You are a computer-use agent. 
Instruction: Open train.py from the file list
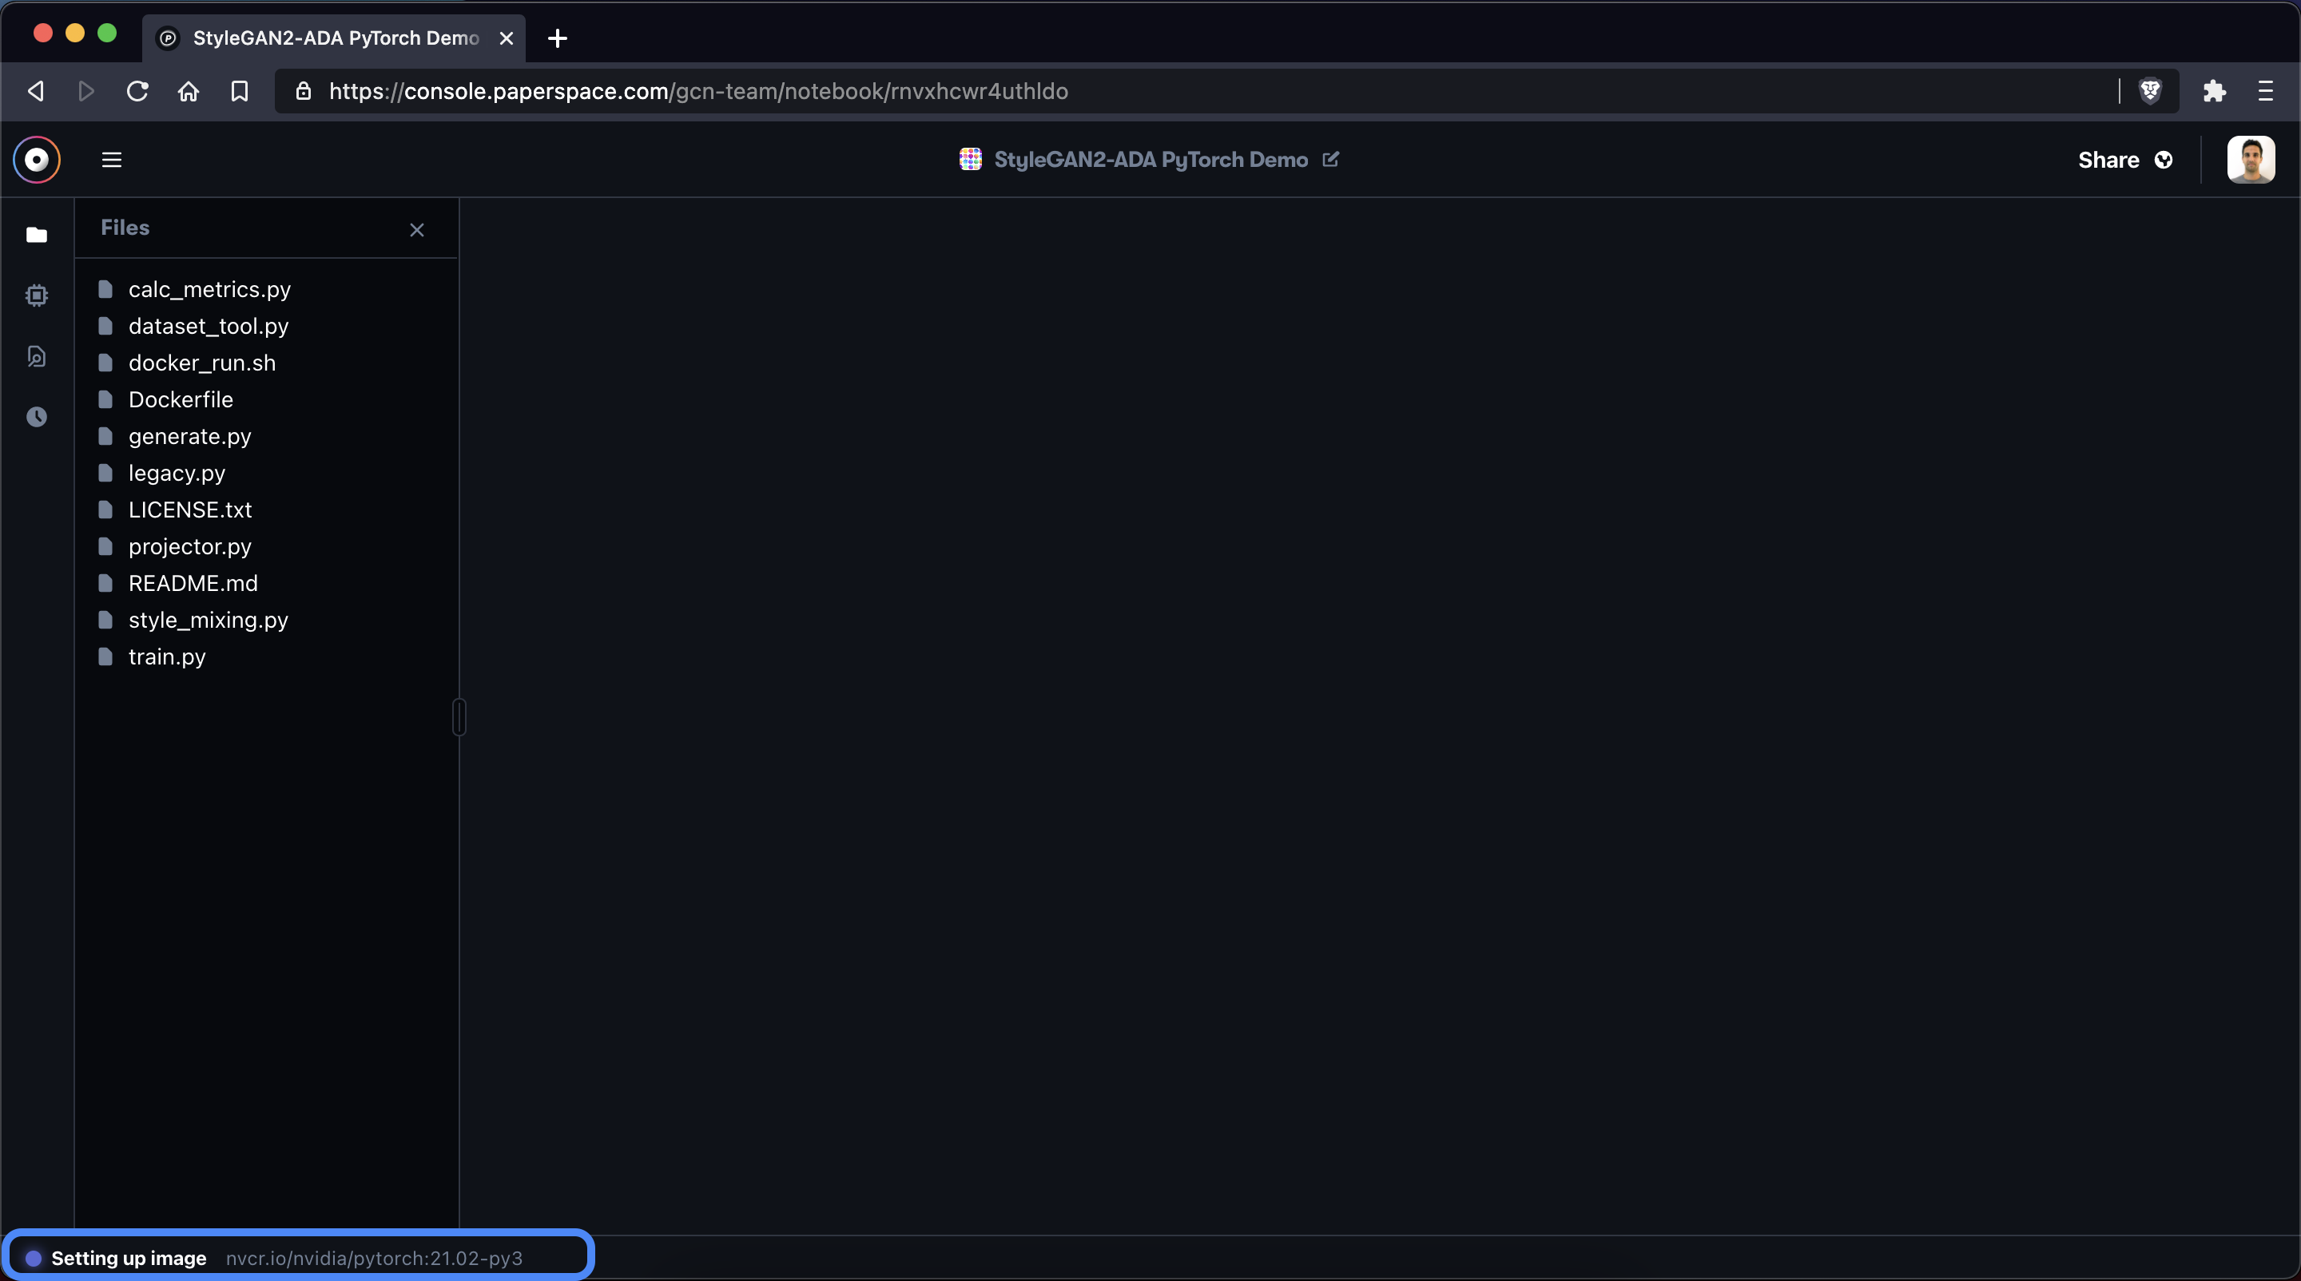166,656
